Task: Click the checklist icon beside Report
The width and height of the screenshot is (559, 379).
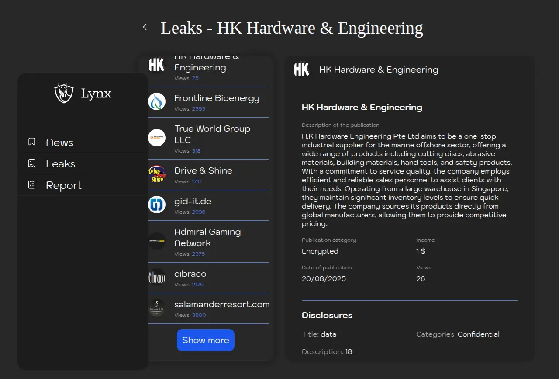Action: click(x=31, y=185)
